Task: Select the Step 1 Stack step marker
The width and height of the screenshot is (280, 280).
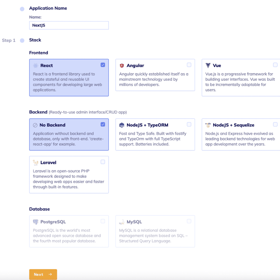Action: (22, 40)
